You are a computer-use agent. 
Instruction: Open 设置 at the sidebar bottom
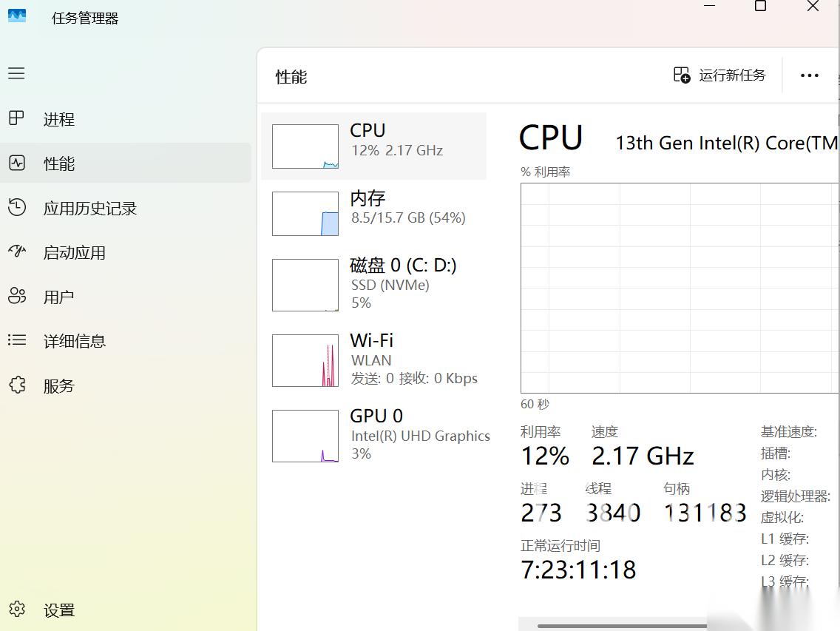[x=126, y=610]
